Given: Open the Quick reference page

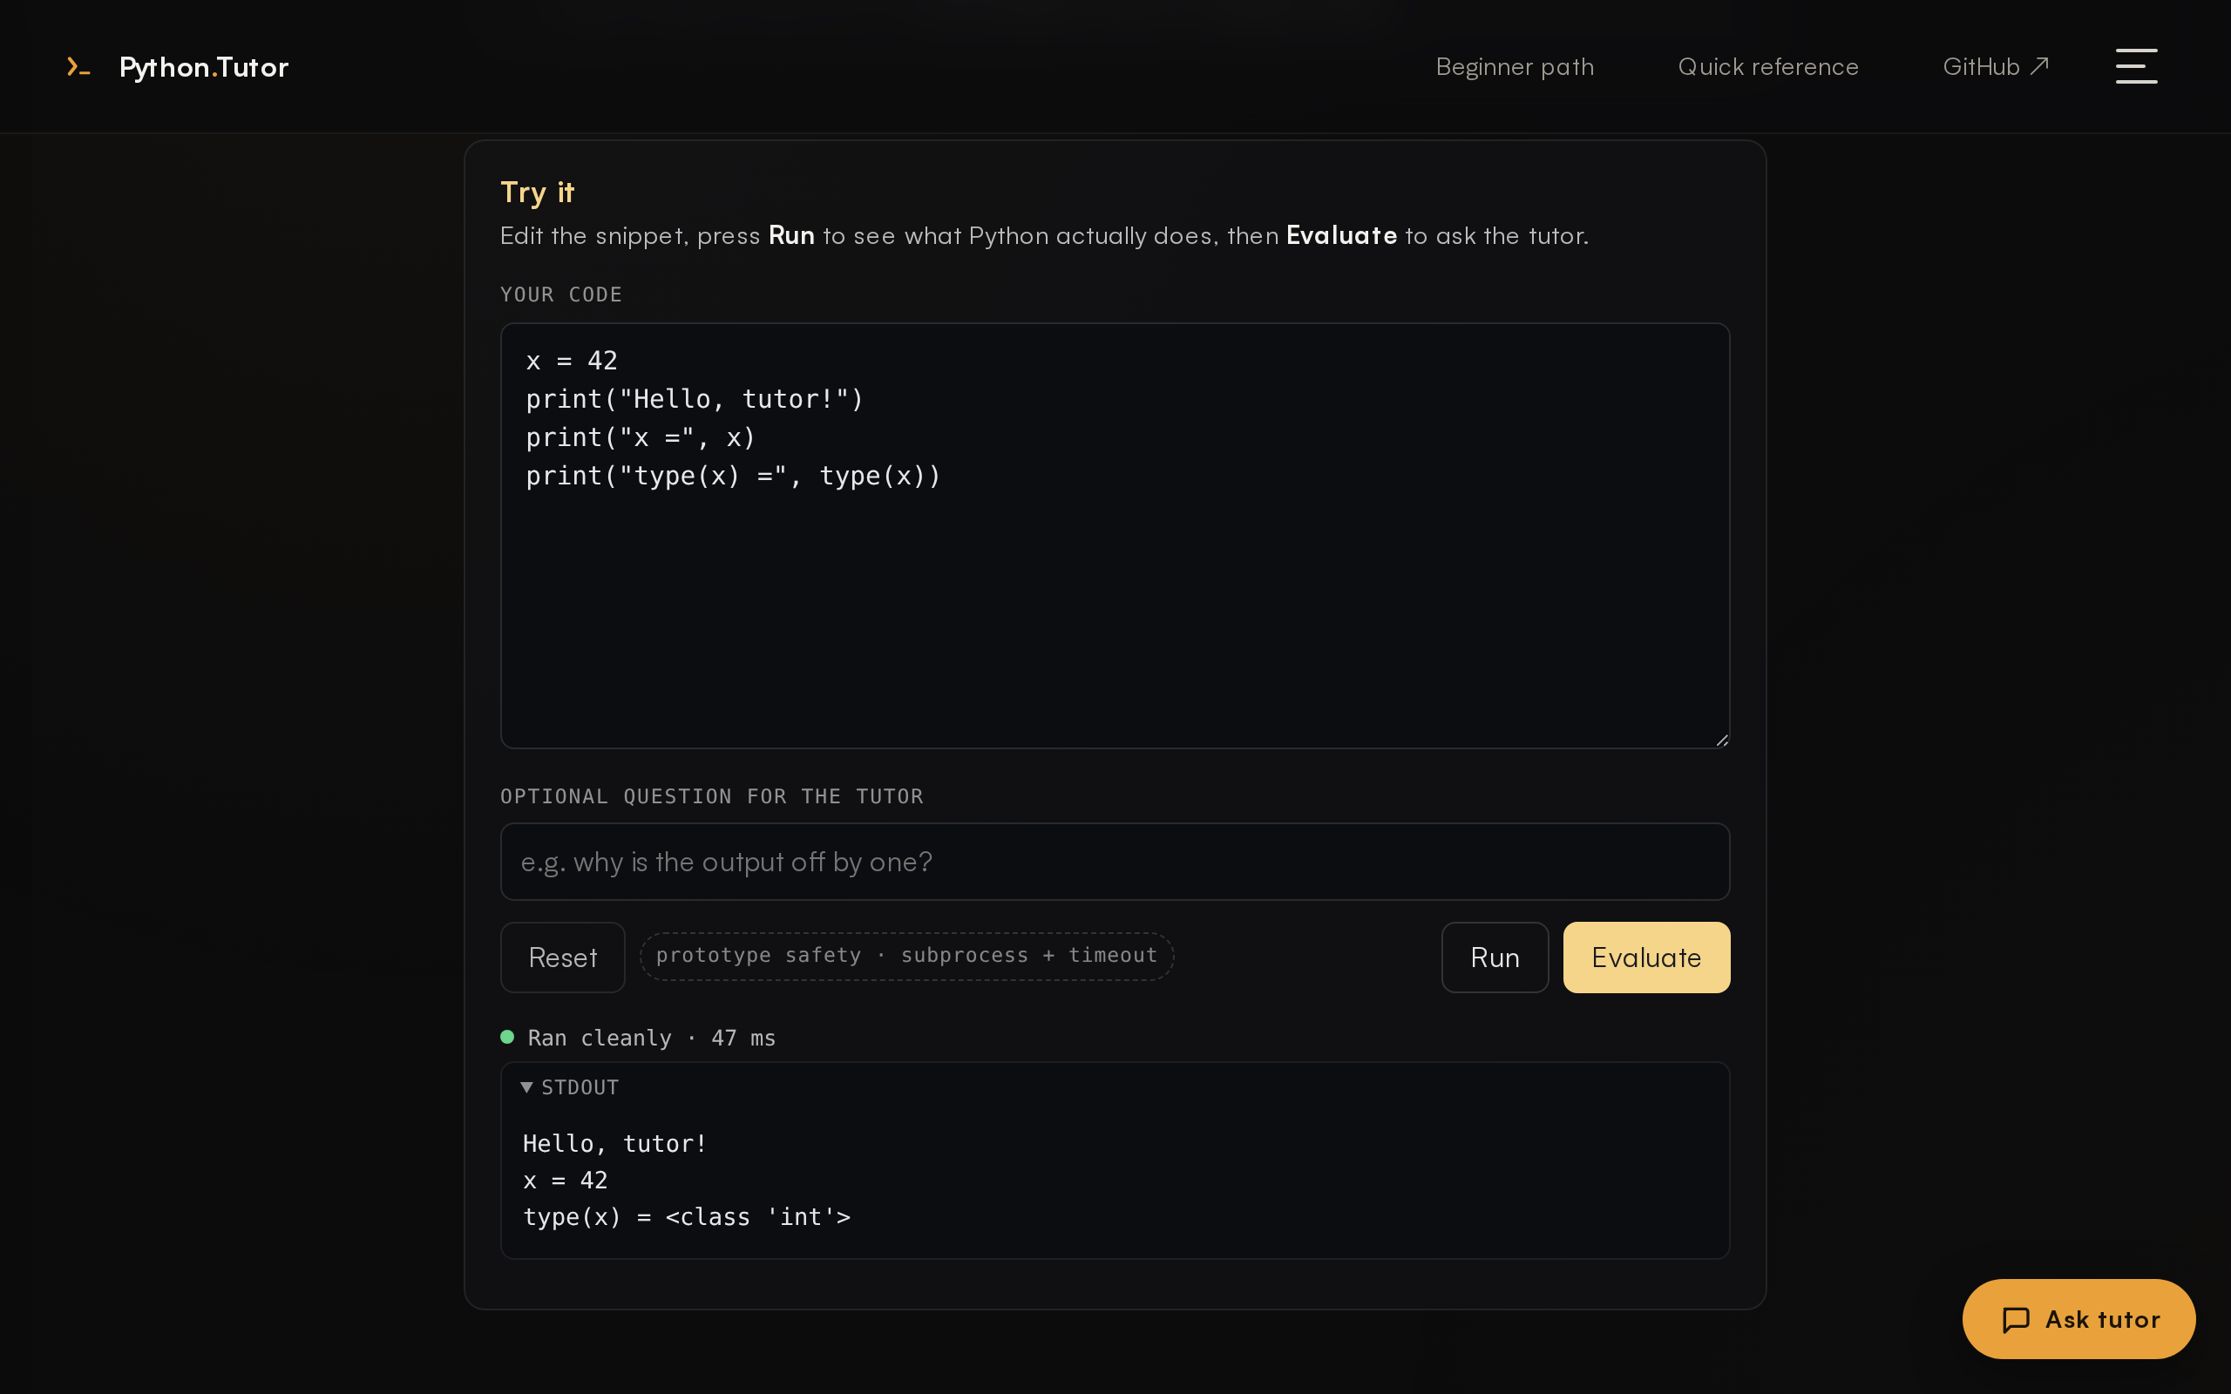Looking at the screenshot, I should pos(1768,66).
